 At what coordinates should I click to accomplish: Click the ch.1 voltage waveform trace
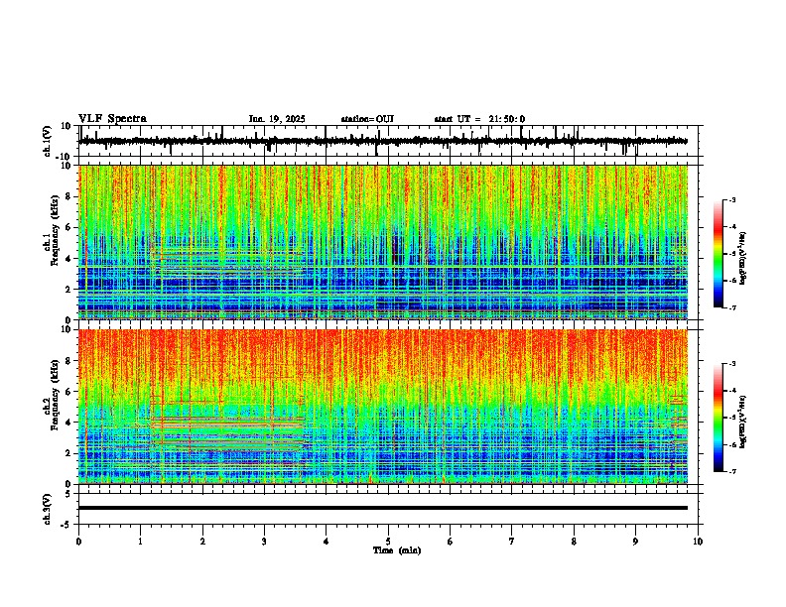point(383,141)
